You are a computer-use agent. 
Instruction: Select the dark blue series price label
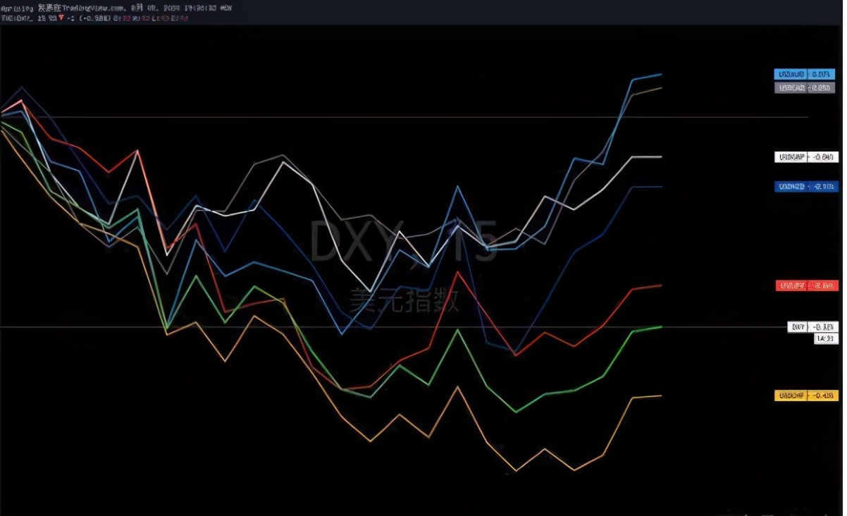(x=806, y=187)
